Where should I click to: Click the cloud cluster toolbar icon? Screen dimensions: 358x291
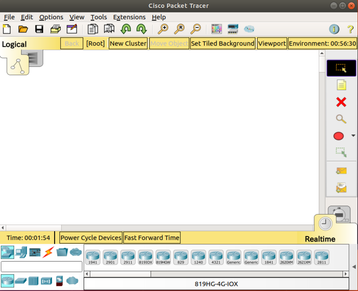point(249,29)
